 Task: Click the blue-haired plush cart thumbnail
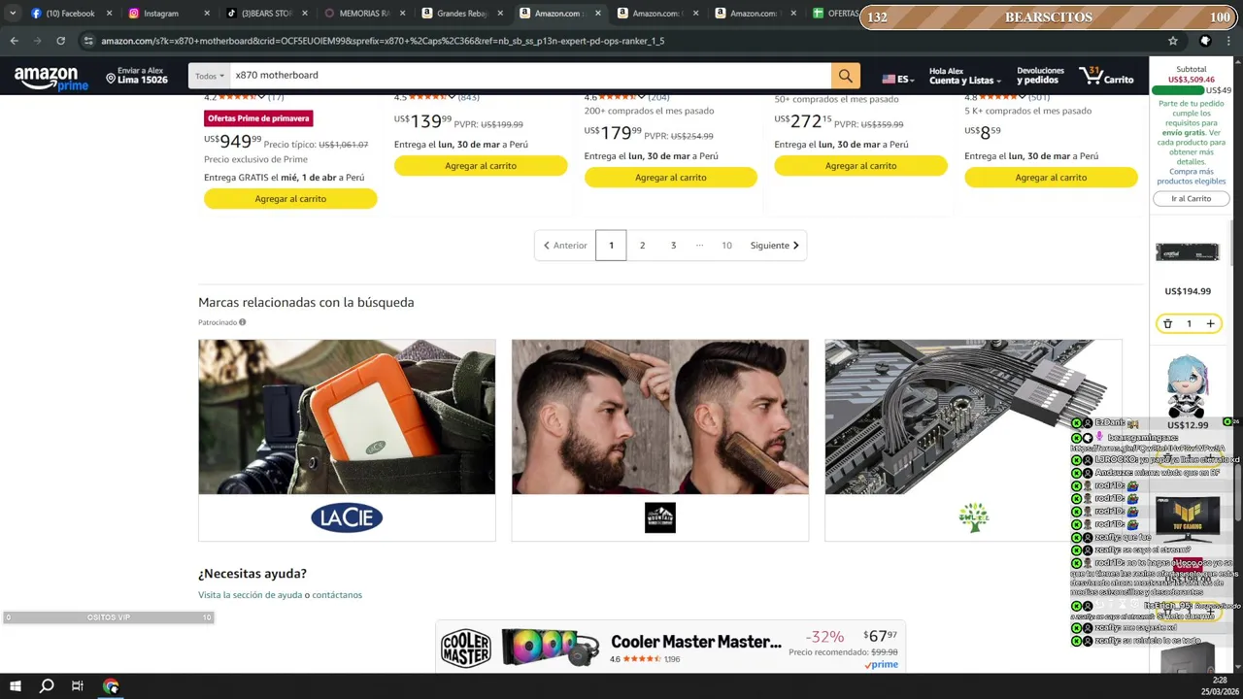[x=1187, y=385]
